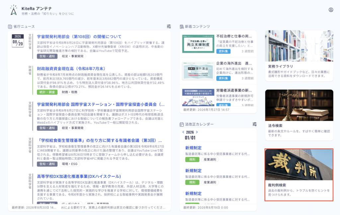
Task: Open the 裁判例検索 card
Action: 299,175
